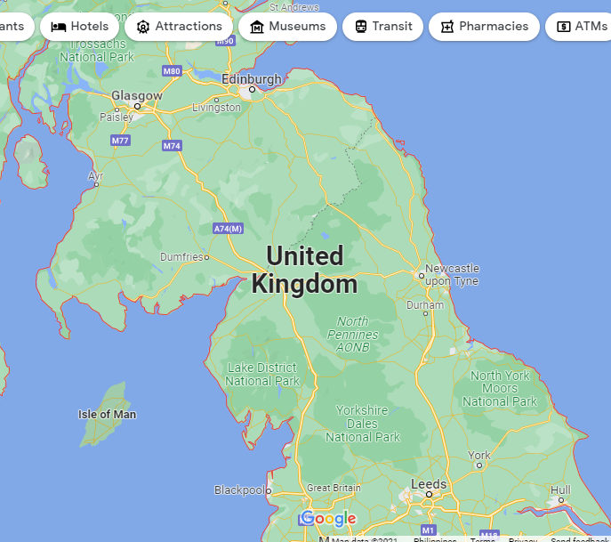Click the ATMs dollar-bill icon
The height and width of the screenshot is (542, 611).
point(564,27)
